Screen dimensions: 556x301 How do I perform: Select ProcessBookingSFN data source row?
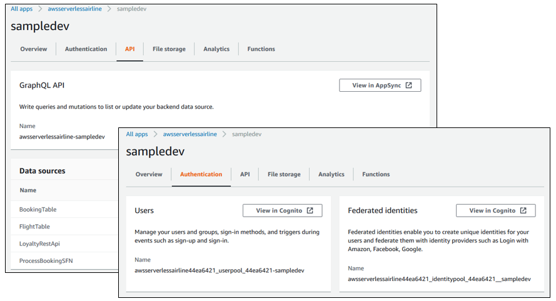coord(64,260)
